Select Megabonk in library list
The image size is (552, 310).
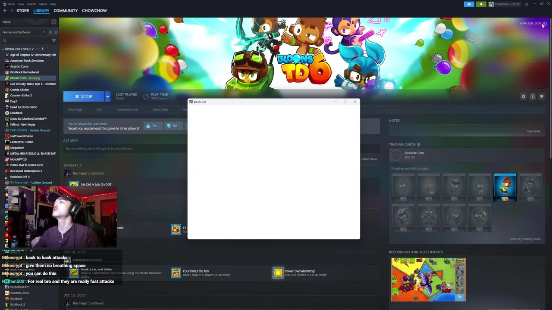click(17, 148)
